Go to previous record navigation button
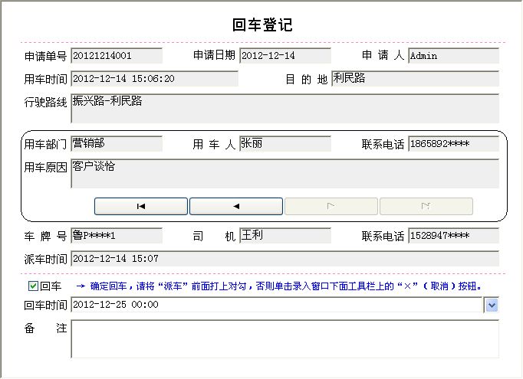 tap(236, 206)
